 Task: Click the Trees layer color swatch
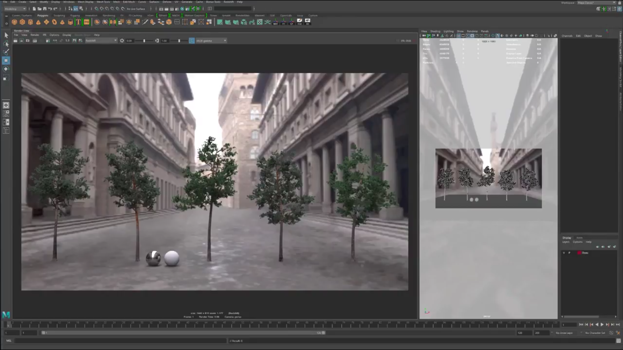tap(579, 252)
